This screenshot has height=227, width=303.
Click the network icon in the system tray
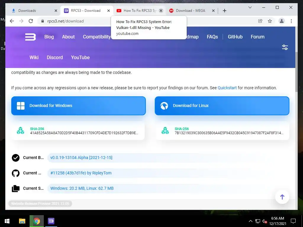[x=258, y=221]
